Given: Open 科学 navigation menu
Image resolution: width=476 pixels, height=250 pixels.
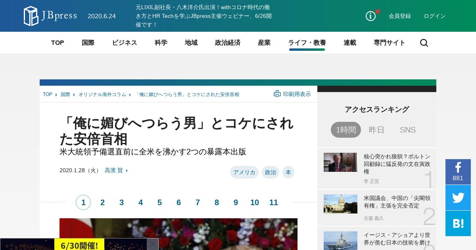Looking at the screenshot, I should (161, 43).
